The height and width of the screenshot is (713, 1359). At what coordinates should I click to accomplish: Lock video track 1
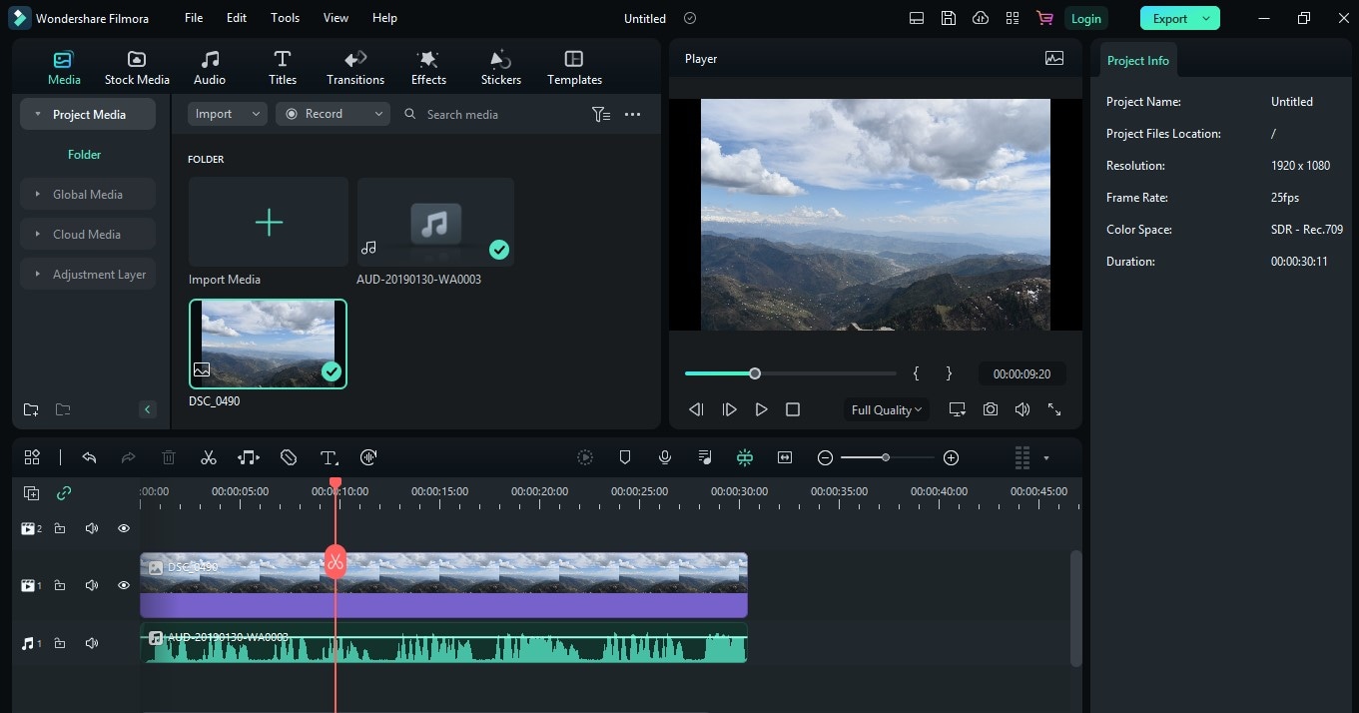click(x=60, y=585)
